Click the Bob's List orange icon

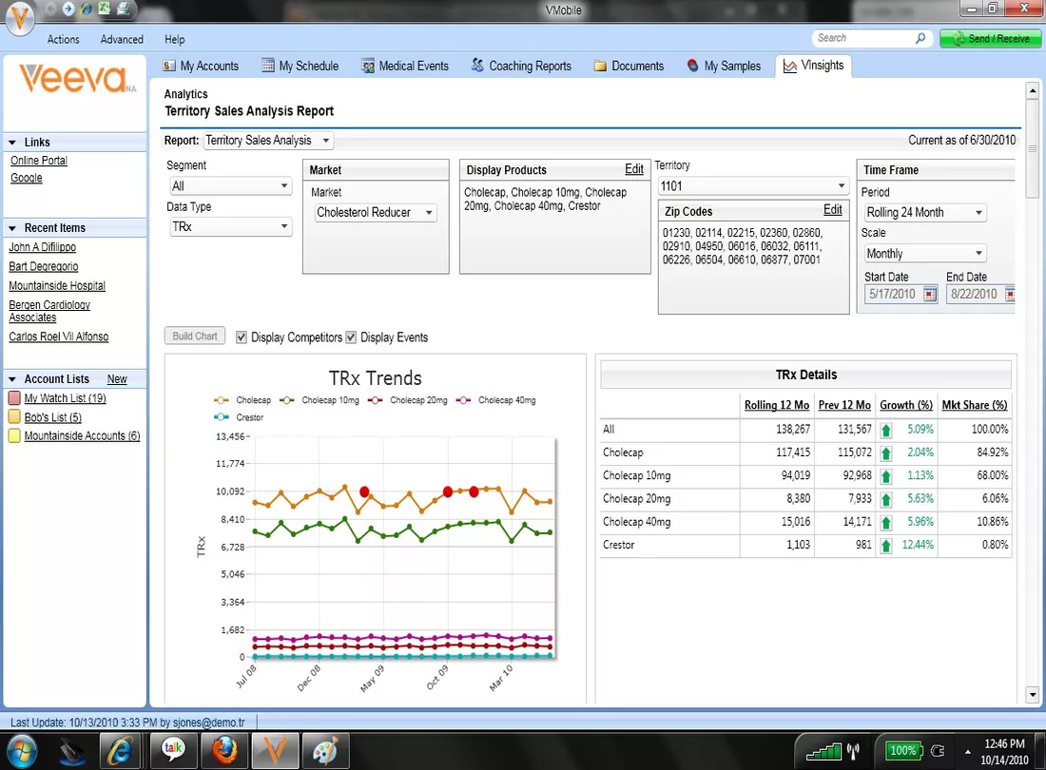point(14,416)
